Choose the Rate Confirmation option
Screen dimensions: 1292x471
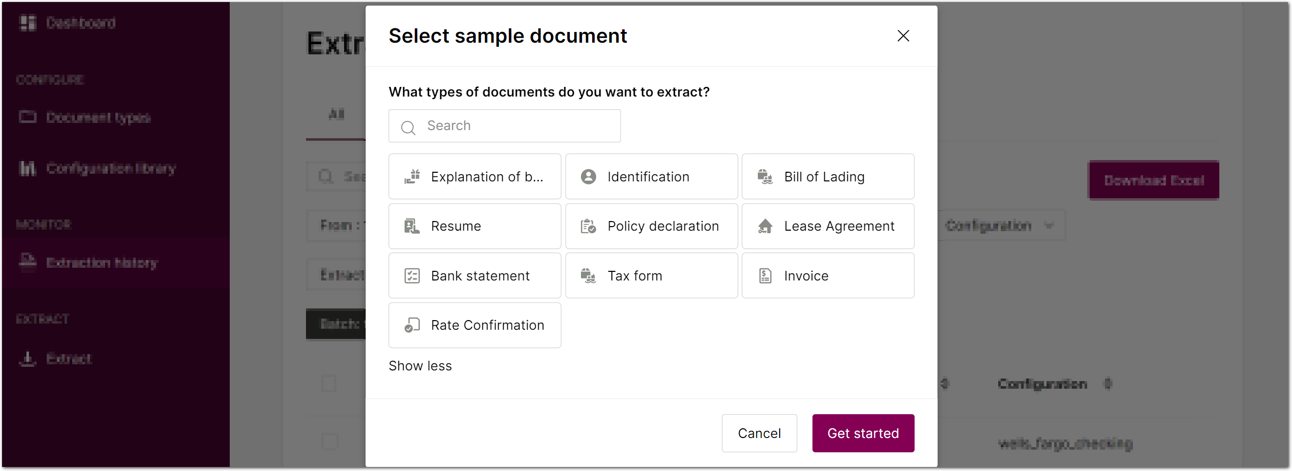pos(474,325)
